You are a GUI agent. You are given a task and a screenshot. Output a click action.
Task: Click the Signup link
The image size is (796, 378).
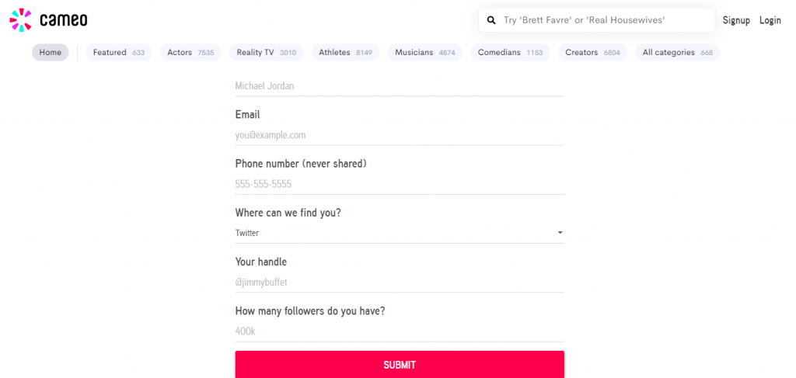pos(735,20)
